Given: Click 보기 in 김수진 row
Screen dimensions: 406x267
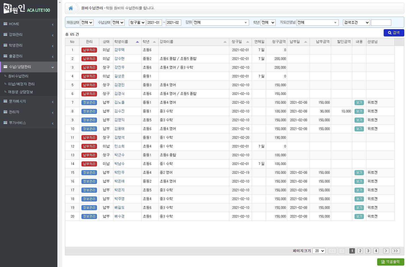Looking at the screenshot, I should point(359,111).
